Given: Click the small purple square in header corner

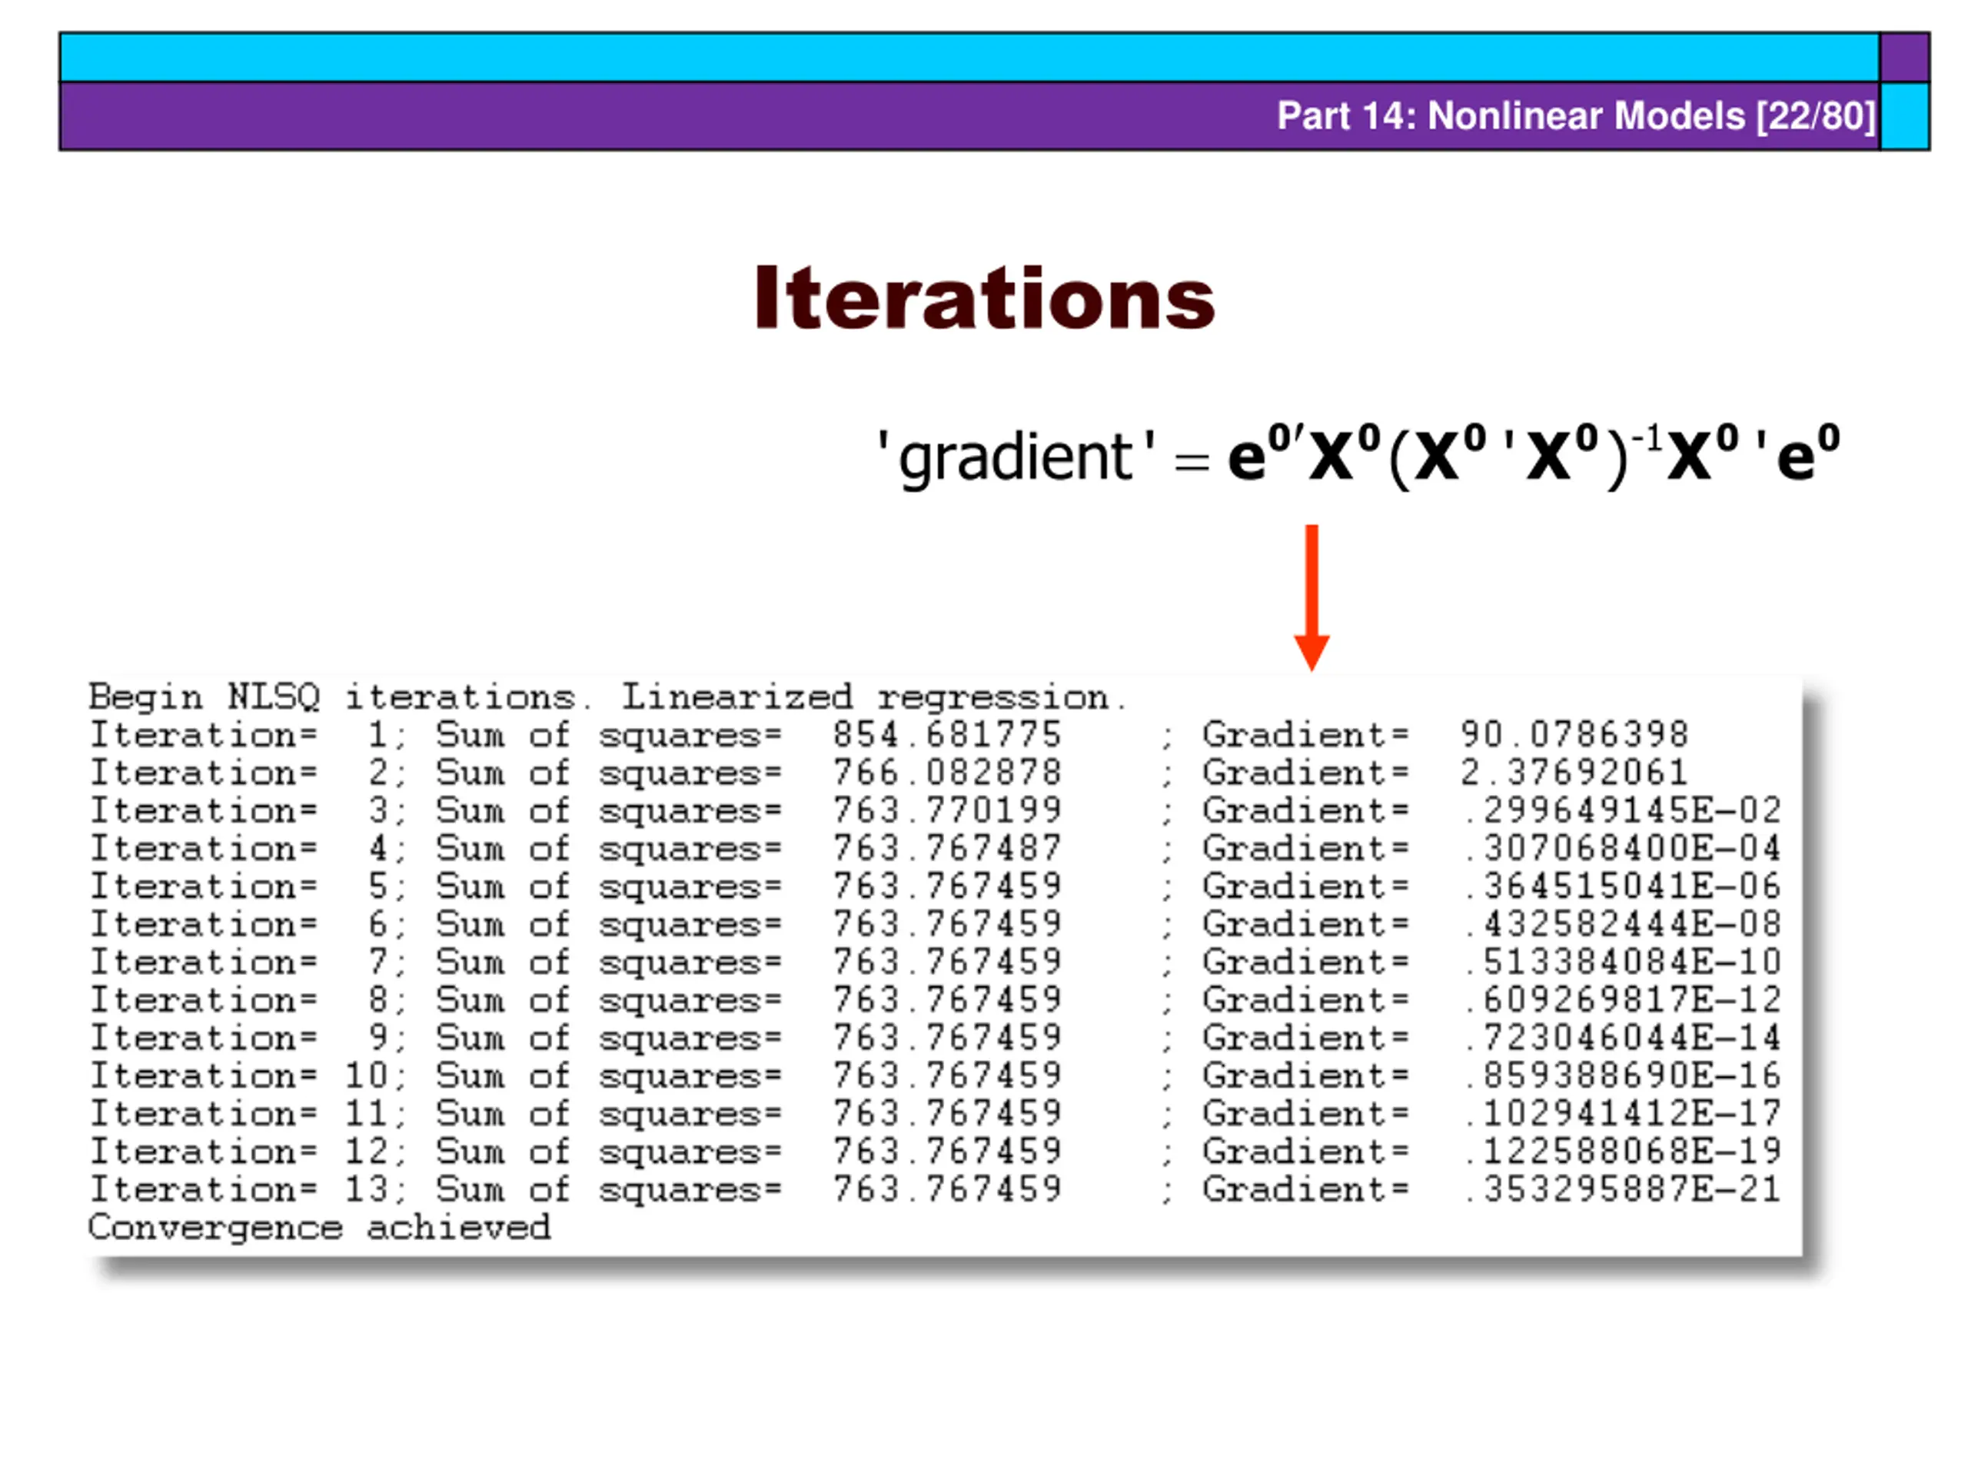Looking at the screenshot, I should tap(1905, 57).
